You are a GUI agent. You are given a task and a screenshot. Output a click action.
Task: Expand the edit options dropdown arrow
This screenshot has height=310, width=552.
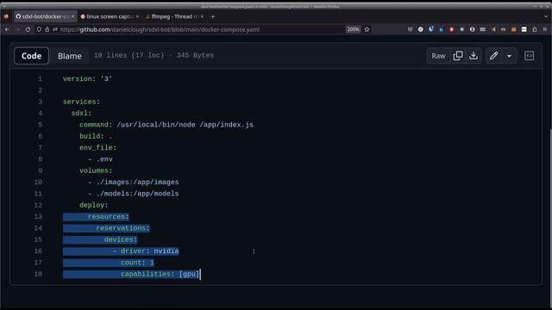point(509,56)
